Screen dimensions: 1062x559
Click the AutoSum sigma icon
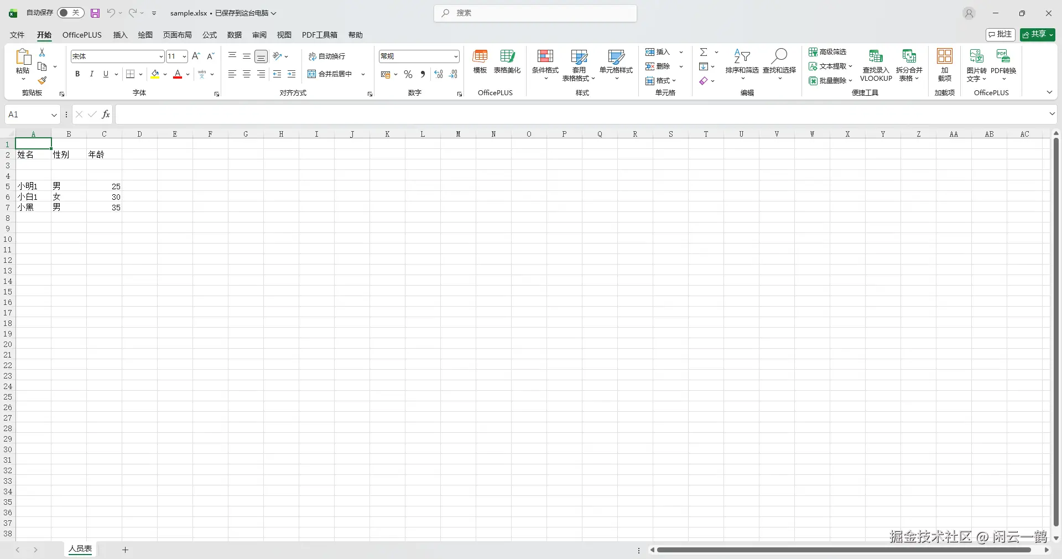704,52
